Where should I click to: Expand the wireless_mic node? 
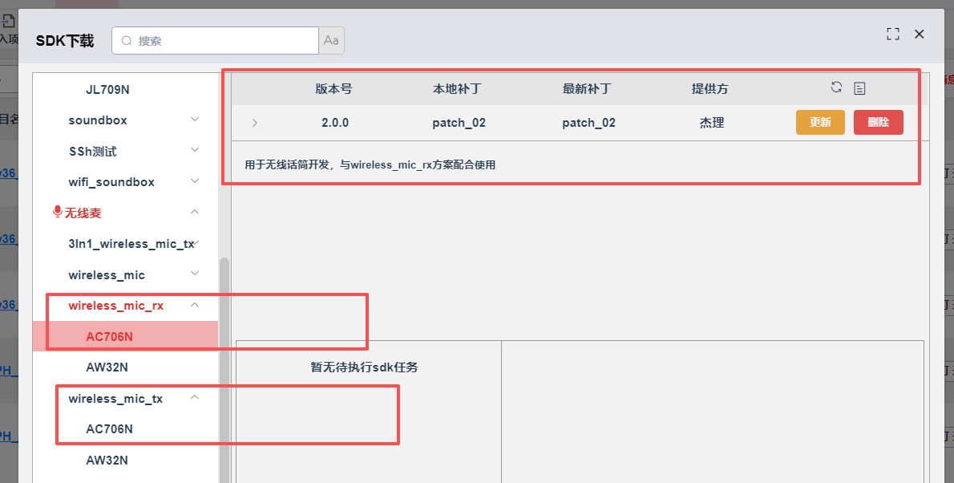point(195,274)
